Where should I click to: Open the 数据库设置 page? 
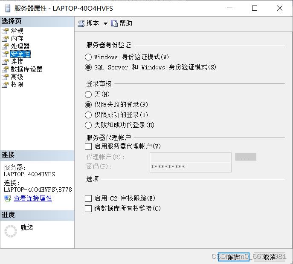[x=26, y=69]
